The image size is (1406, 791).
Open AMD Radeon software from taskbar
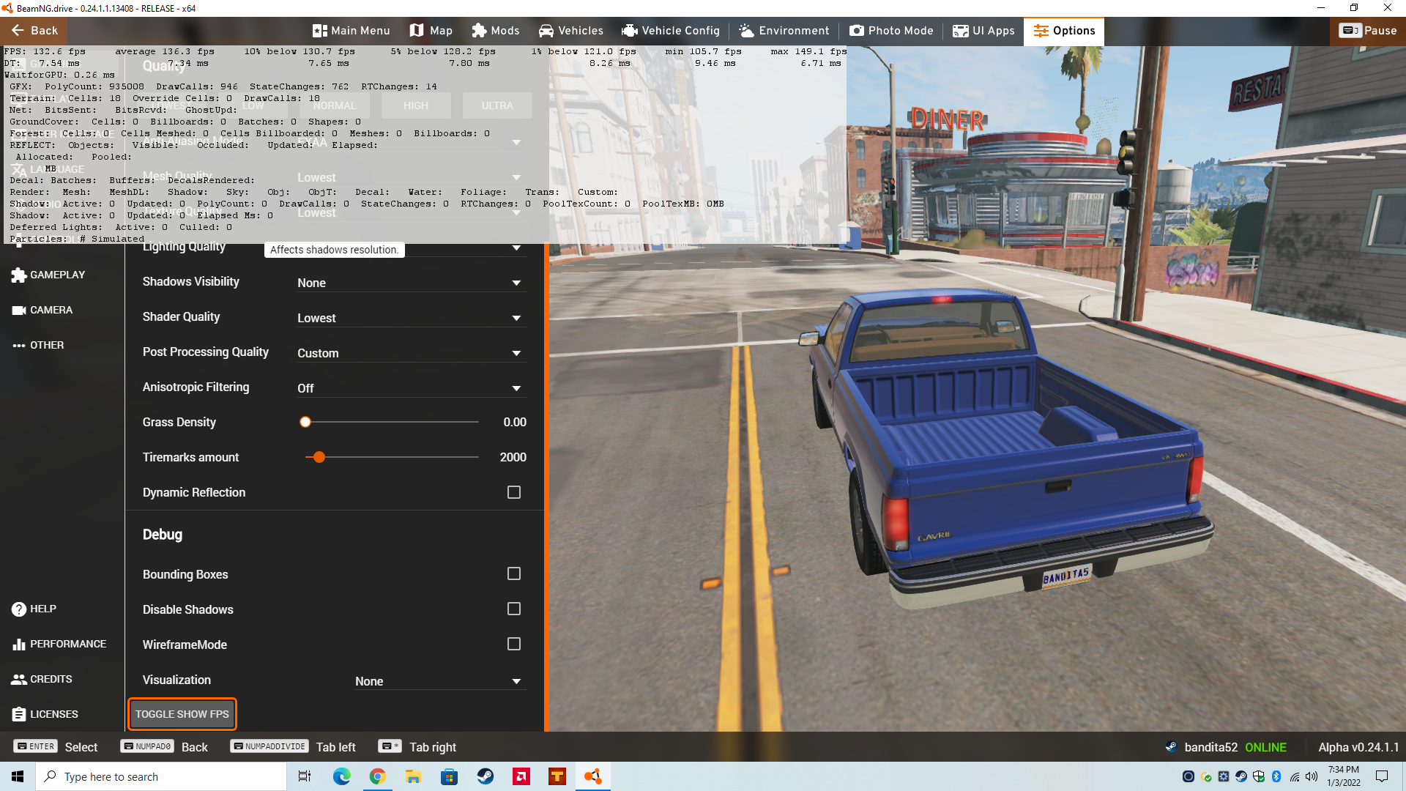tap(521, 776)
